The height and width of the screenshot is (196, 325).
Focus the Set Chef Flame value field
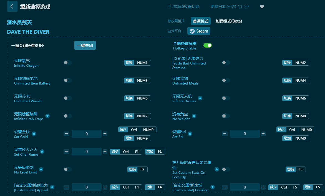coord(87,152)
